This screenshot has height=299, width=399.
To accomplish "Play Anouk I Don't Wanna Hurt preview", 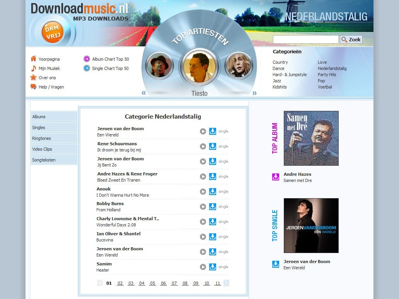I will tap(203, 192).
